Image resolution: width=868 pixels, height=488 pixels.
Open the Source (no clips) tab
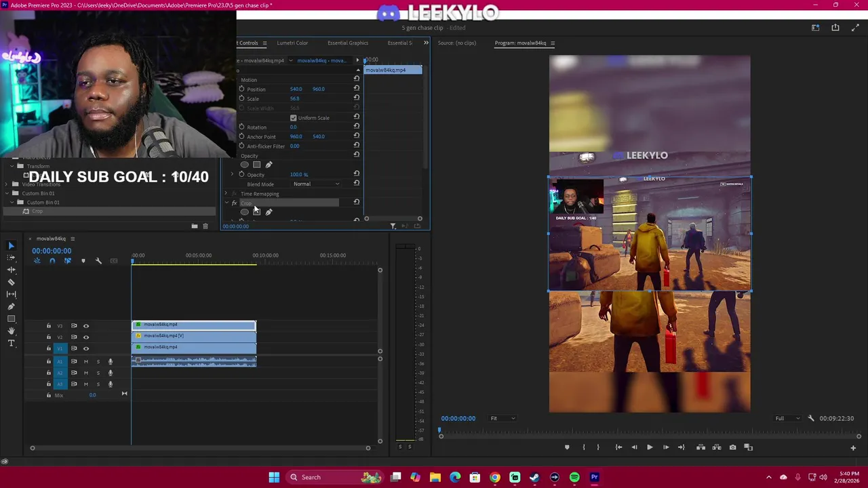(457, 43)
